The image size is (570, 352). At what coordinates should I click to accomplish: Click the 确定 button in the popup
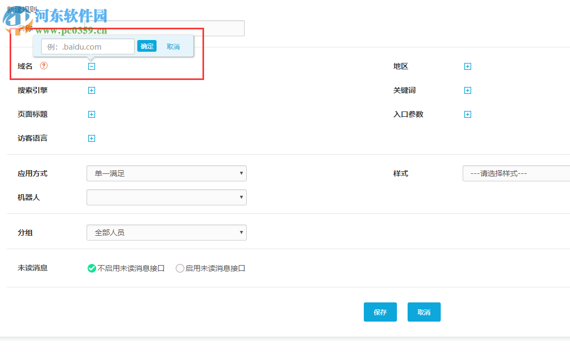tap(147, 46)
